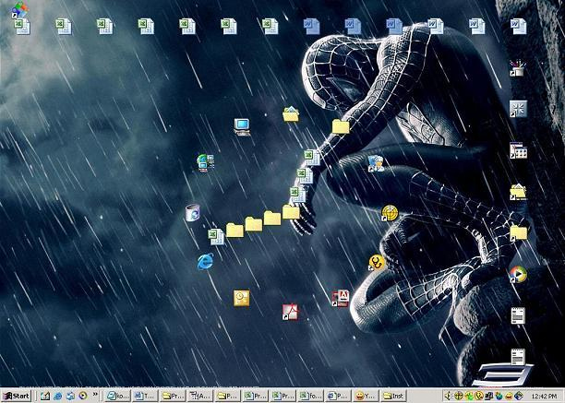Expand the Quick Launch overflow chevron
The width and height of the screenshot is (565, 403).
tap(95, 396)
